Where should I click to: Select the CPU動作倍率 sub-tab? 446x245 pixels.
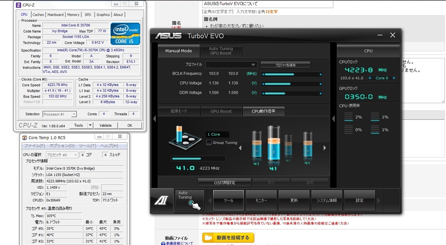pos(264,111)
